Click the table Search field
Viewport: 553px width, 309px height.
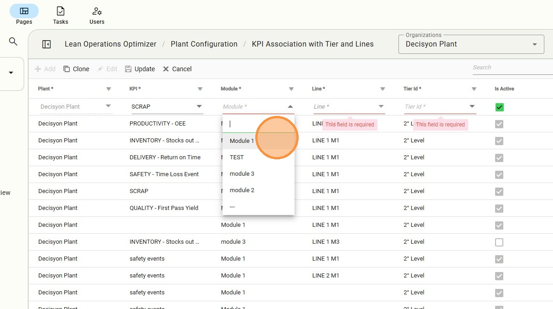point(512,68)
